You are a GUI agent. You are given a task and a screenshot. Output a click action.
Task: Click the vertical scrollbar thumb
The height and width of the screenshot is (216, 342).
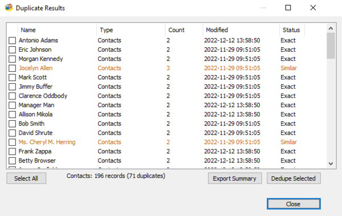click(x=331, y=46)
